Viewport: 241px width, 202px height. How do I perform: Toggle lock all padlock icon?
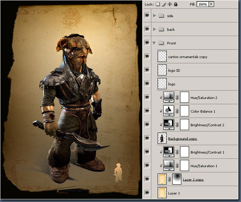176,4
